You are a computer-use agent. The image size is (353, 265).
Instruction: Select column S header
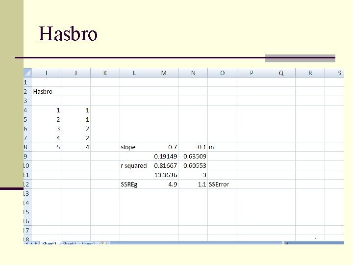pyautogui.click(x=334, y=73)
